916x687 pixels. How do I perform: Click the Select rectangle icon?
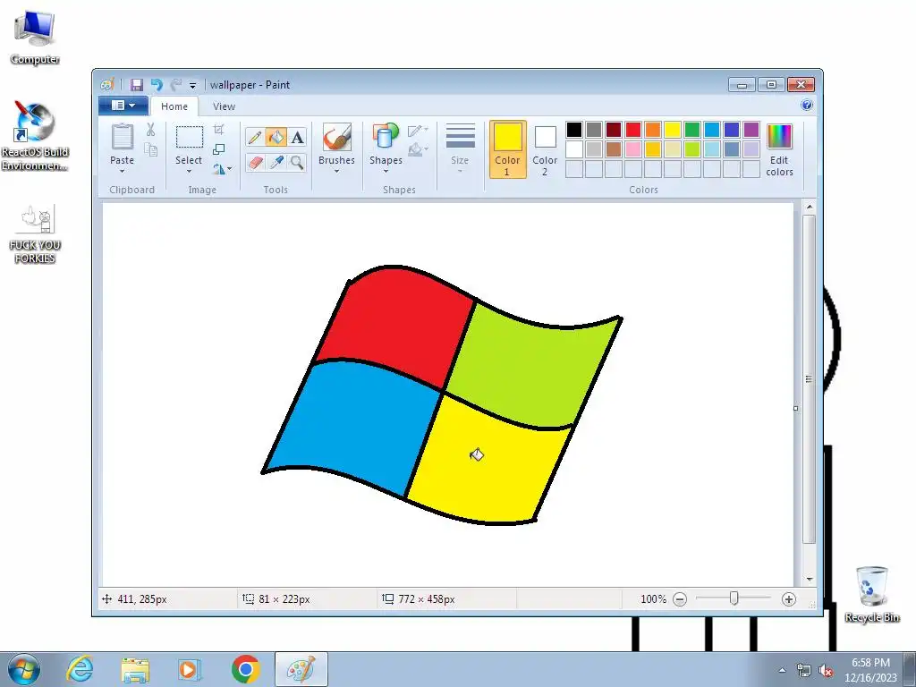click(190, 137)
